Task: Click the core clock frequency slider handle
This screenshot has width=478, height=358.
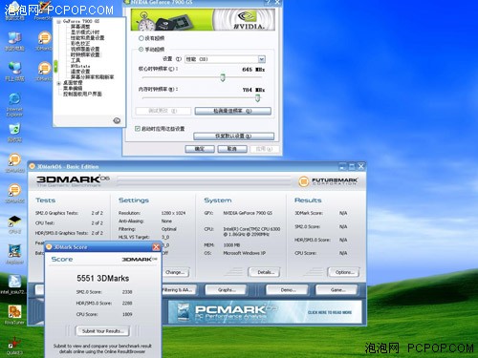Action: pyautogui.click(x=223, y=77)
